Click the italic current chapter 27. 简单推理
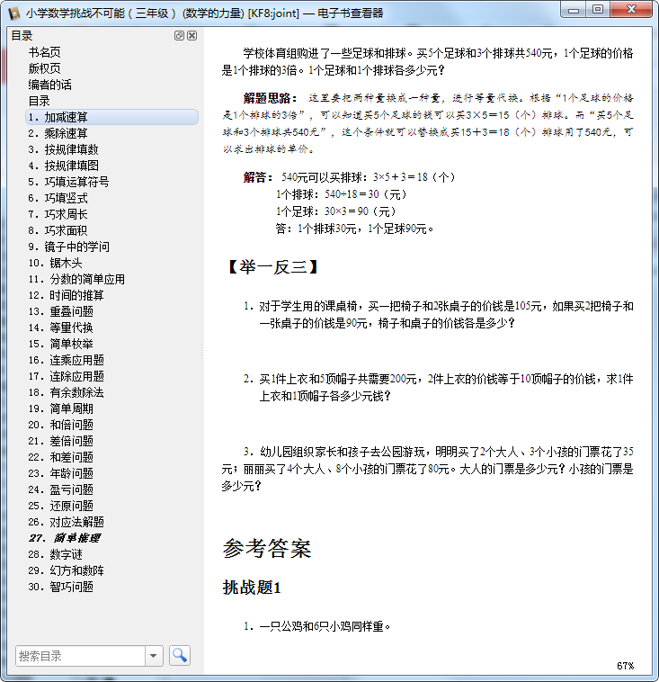This screenshot has height=682, width=659. coord(65,538)
